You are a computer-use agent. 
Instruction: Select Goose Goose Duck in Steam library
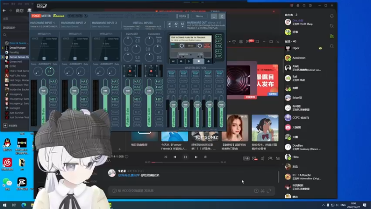[19, 57]
